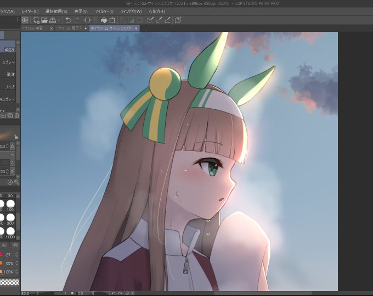Screen dimensions: 373x296
Task: Select brush size preset 100
Action: coord(10,205)
